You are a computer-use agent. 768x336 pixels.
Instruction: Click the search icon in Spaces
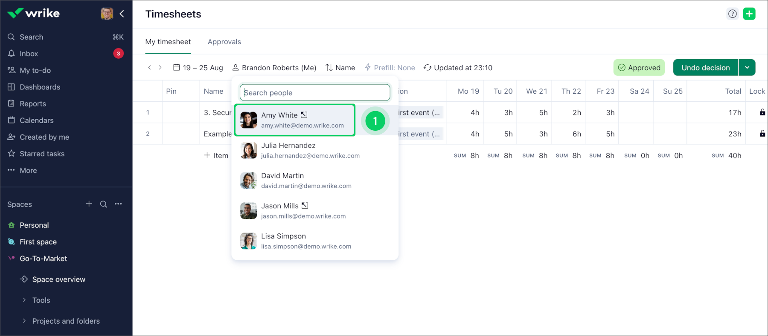(103, 204)
